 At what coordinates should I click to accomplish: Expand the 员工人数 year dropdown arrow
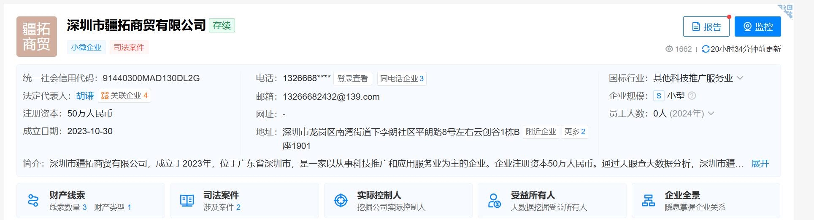[x=711, y=114]
